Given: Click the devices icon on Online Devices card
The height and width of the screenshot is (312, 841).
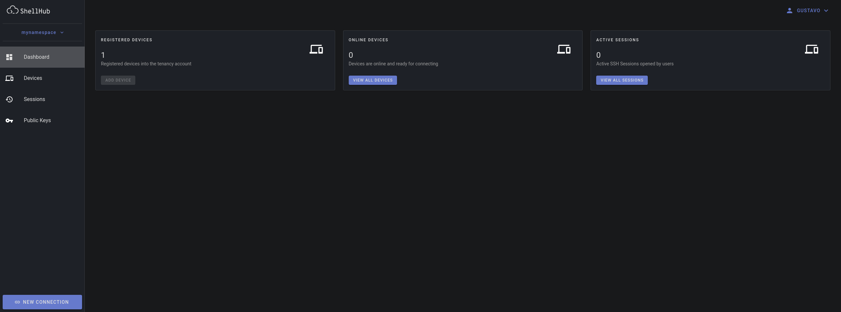Looking at the screenshot, I should tap(564, 49).
